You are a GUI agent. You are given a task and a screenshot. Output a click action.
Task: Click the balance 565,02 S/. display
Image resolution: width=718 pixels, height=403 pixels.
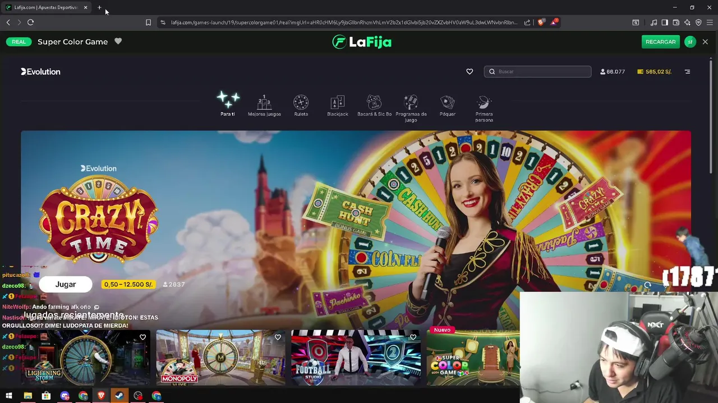655,72
